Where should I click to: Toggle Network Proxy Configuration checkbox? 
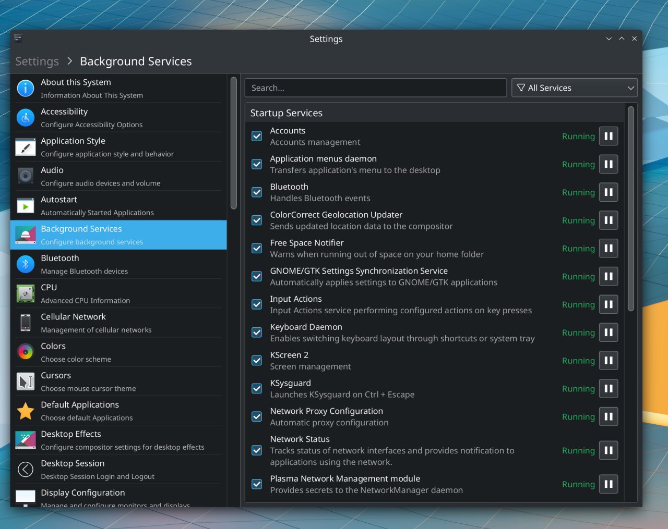click(257, 417)
